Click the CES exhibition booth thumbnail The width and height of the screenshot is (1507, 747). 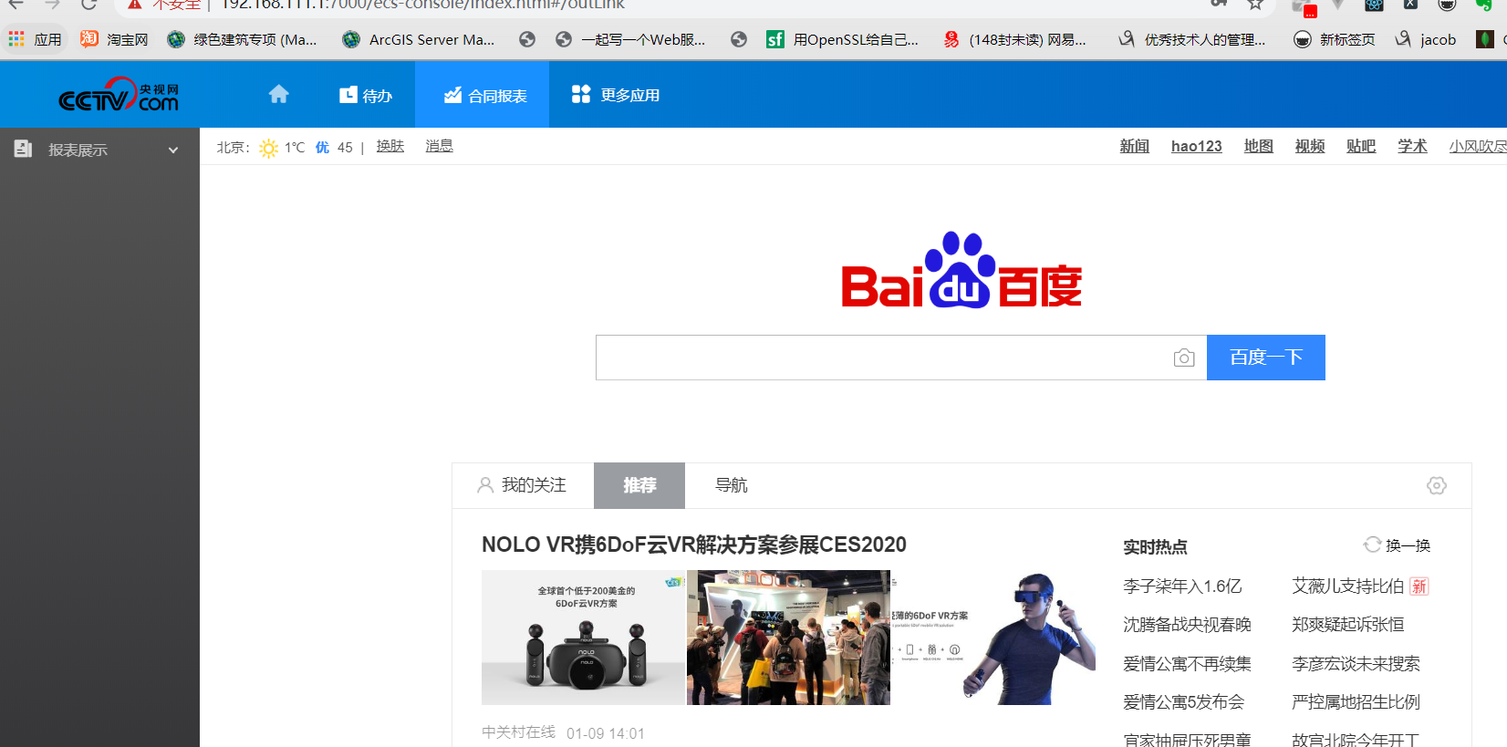click(x=788, y=638)
